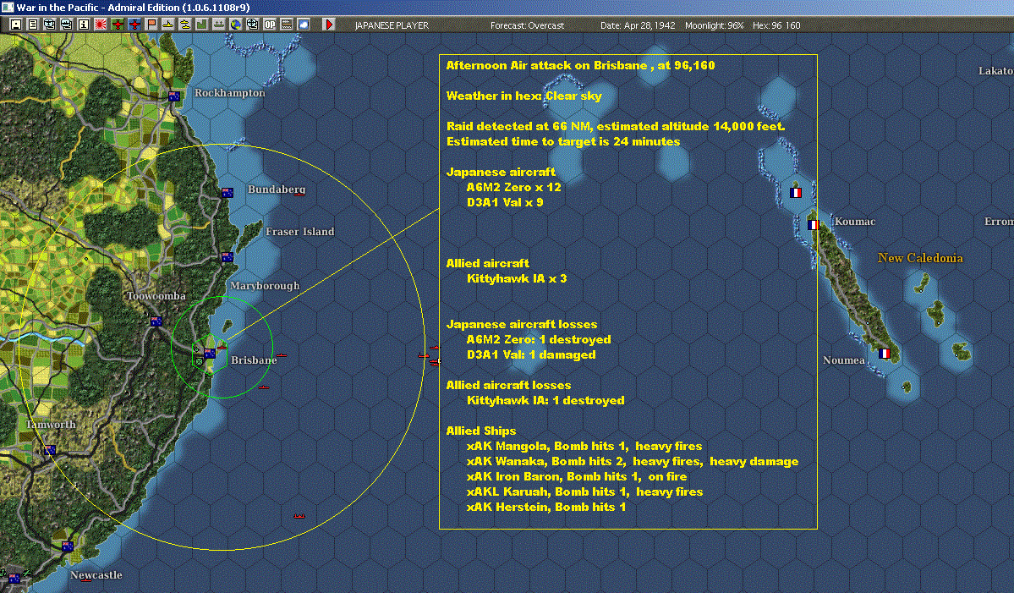Click the globe world map icon
1014x593 pixels.
point(235,25)
